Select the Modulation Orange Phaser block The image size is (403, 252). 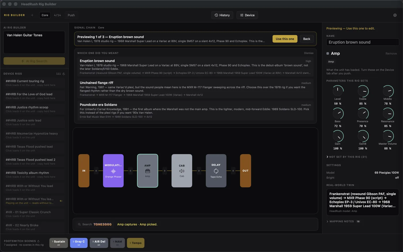[113, 171]
